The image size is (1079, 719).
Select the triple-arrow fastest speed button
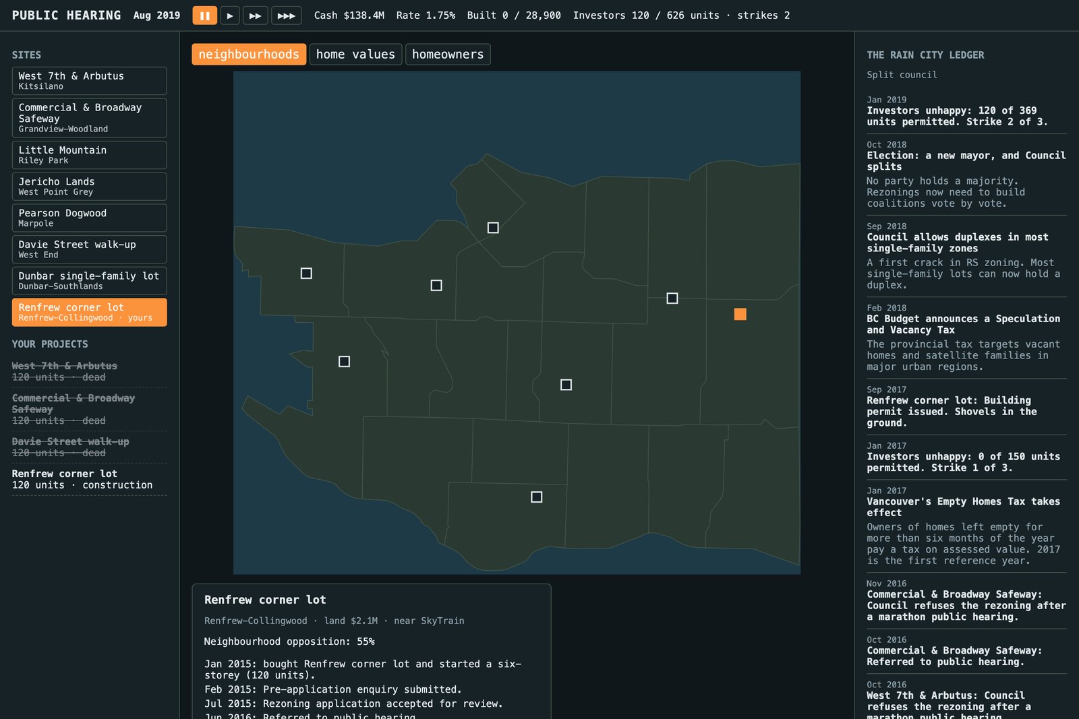click(287, 15)
